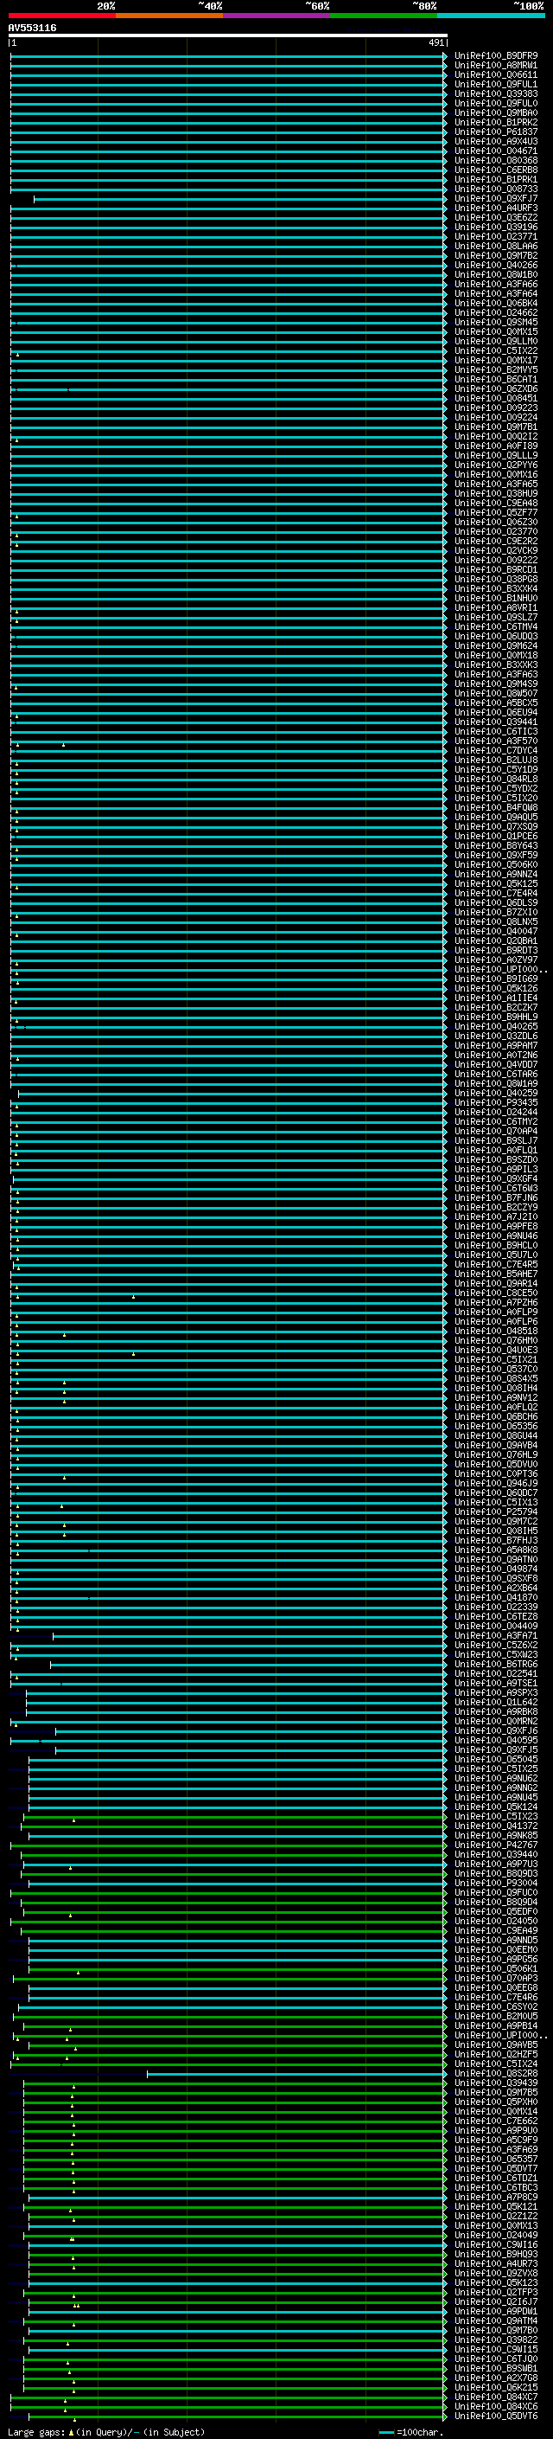The width and height of the screenshot is (553, 2439).
Task: Click the red 20% identity legend segment
Action: 62,16
